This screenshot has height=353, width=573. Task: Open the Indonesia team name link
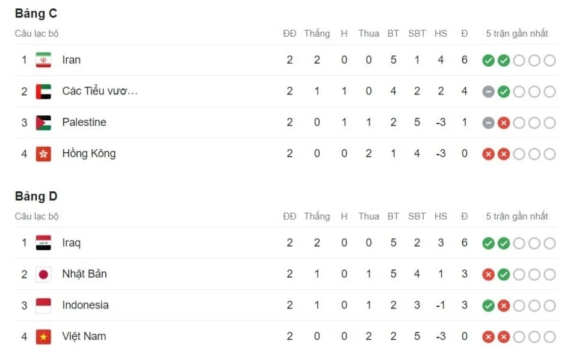coord(85,305)
